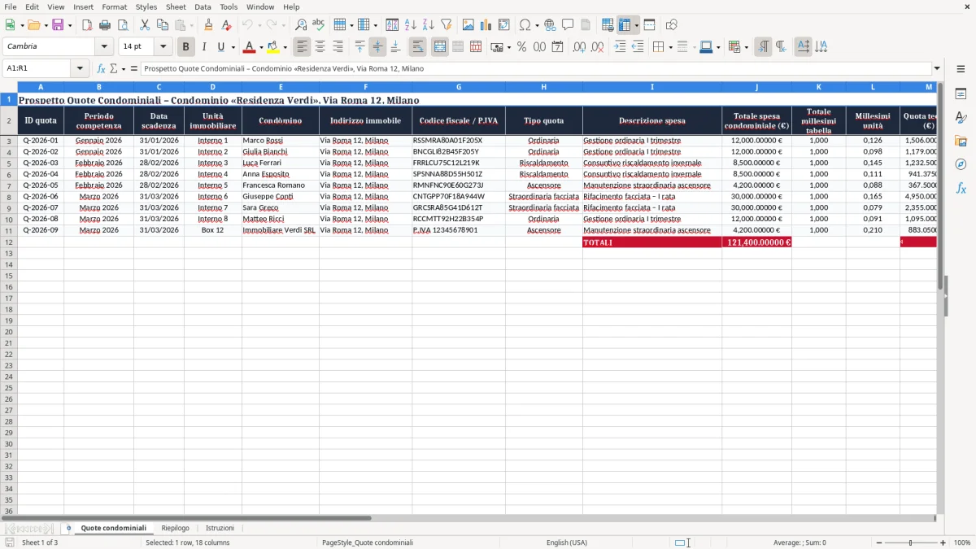Open Print Preview
The width and height of the screenshot is (976, 549).
(x=123, y=25)
